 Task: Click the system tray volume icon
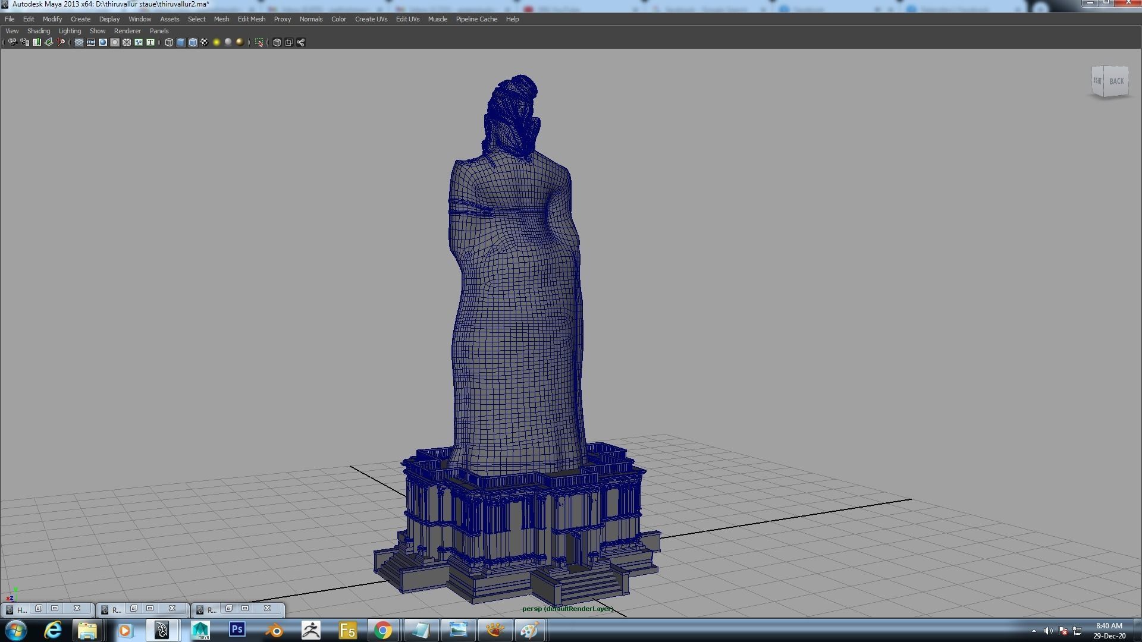tap(1048, 631)
